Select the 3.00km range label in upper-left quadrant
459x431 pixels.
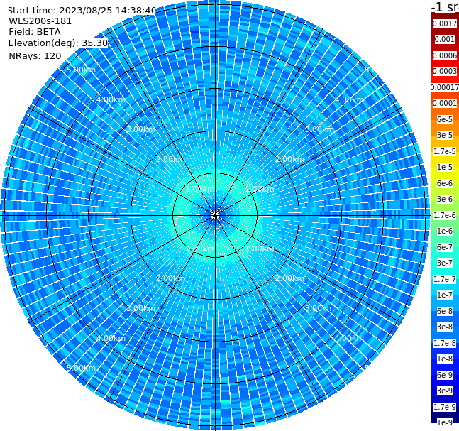140,129
